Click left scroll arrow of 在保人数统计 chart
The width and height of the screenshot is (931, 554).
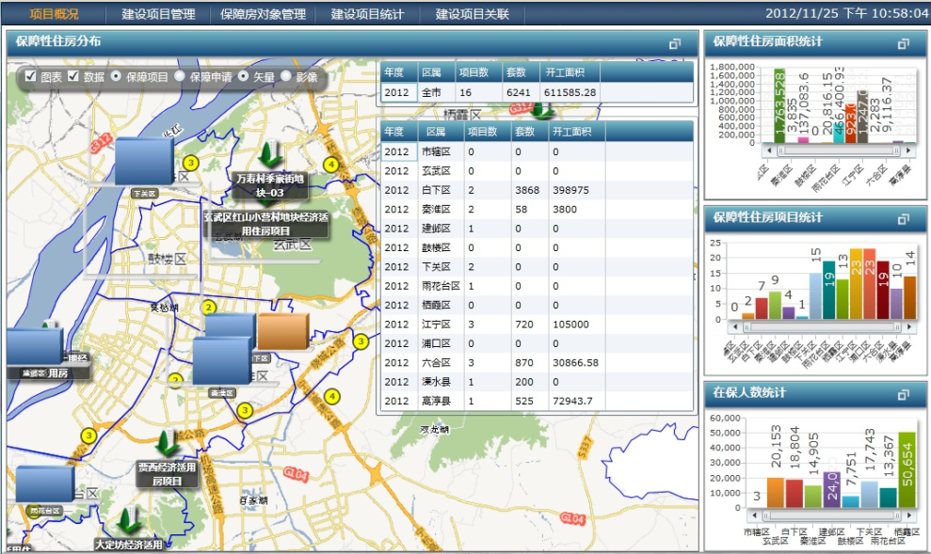click(x=755, y=515)
